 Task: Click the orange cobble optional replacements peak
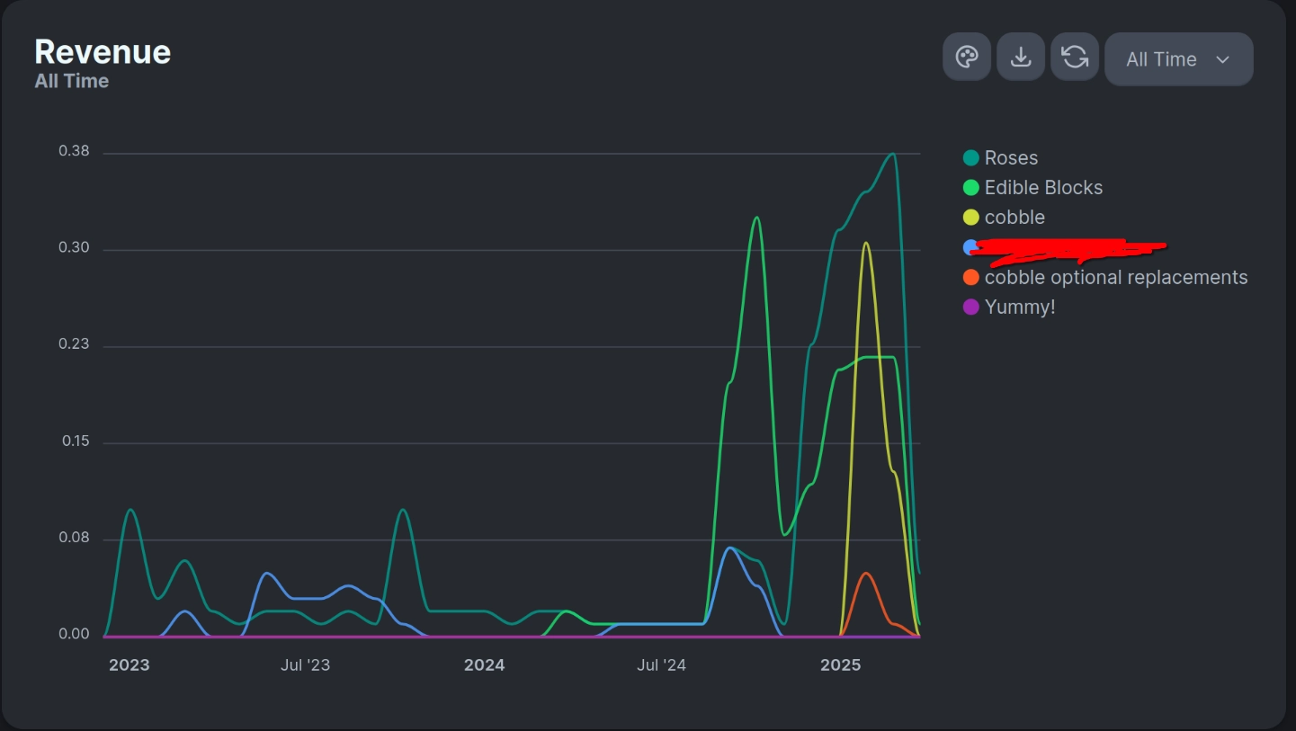click(x=866, y=574)
